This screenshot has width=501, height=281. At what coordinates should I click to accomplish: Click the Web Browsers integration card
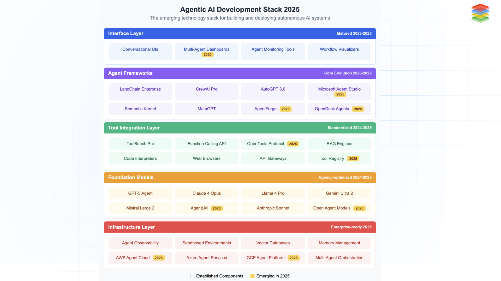point(206,158)
